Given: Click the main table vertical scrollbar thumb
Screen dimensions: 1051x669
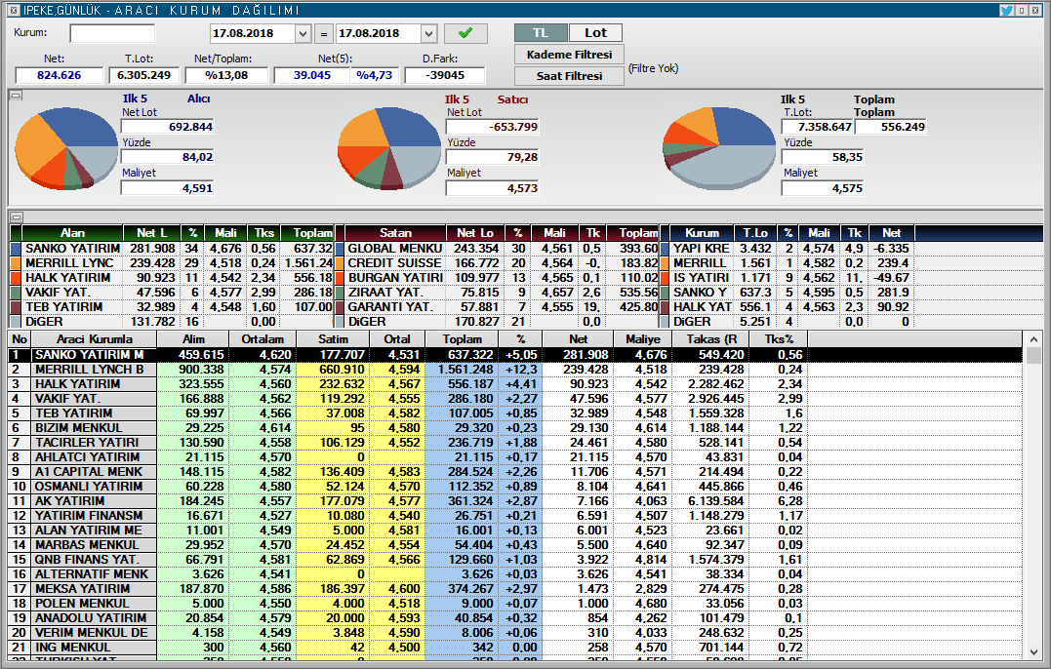Looking at the screenshot, I should coord(1033,355).
